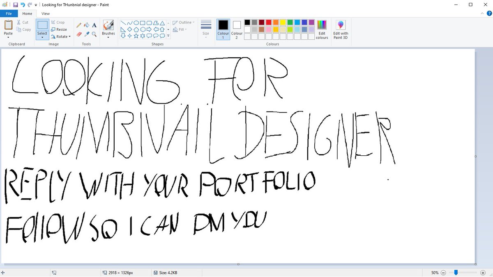The image size is (493, 277).
Task: Select the Colour picker eyedropper tool
Action: point(86,34)
